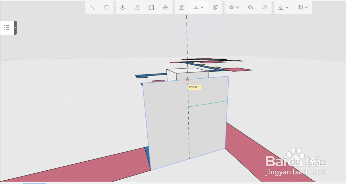The image size is (346, 184).
Task: Click the section plane tool icon
Action: (x=196, y=7)
